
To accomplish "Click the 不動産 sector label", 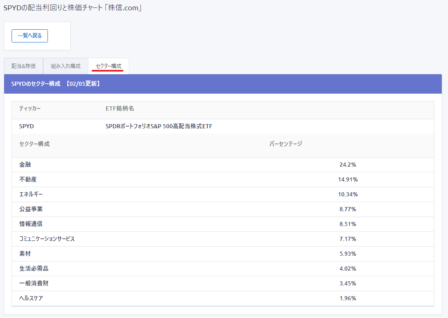I will pos(28,179).
